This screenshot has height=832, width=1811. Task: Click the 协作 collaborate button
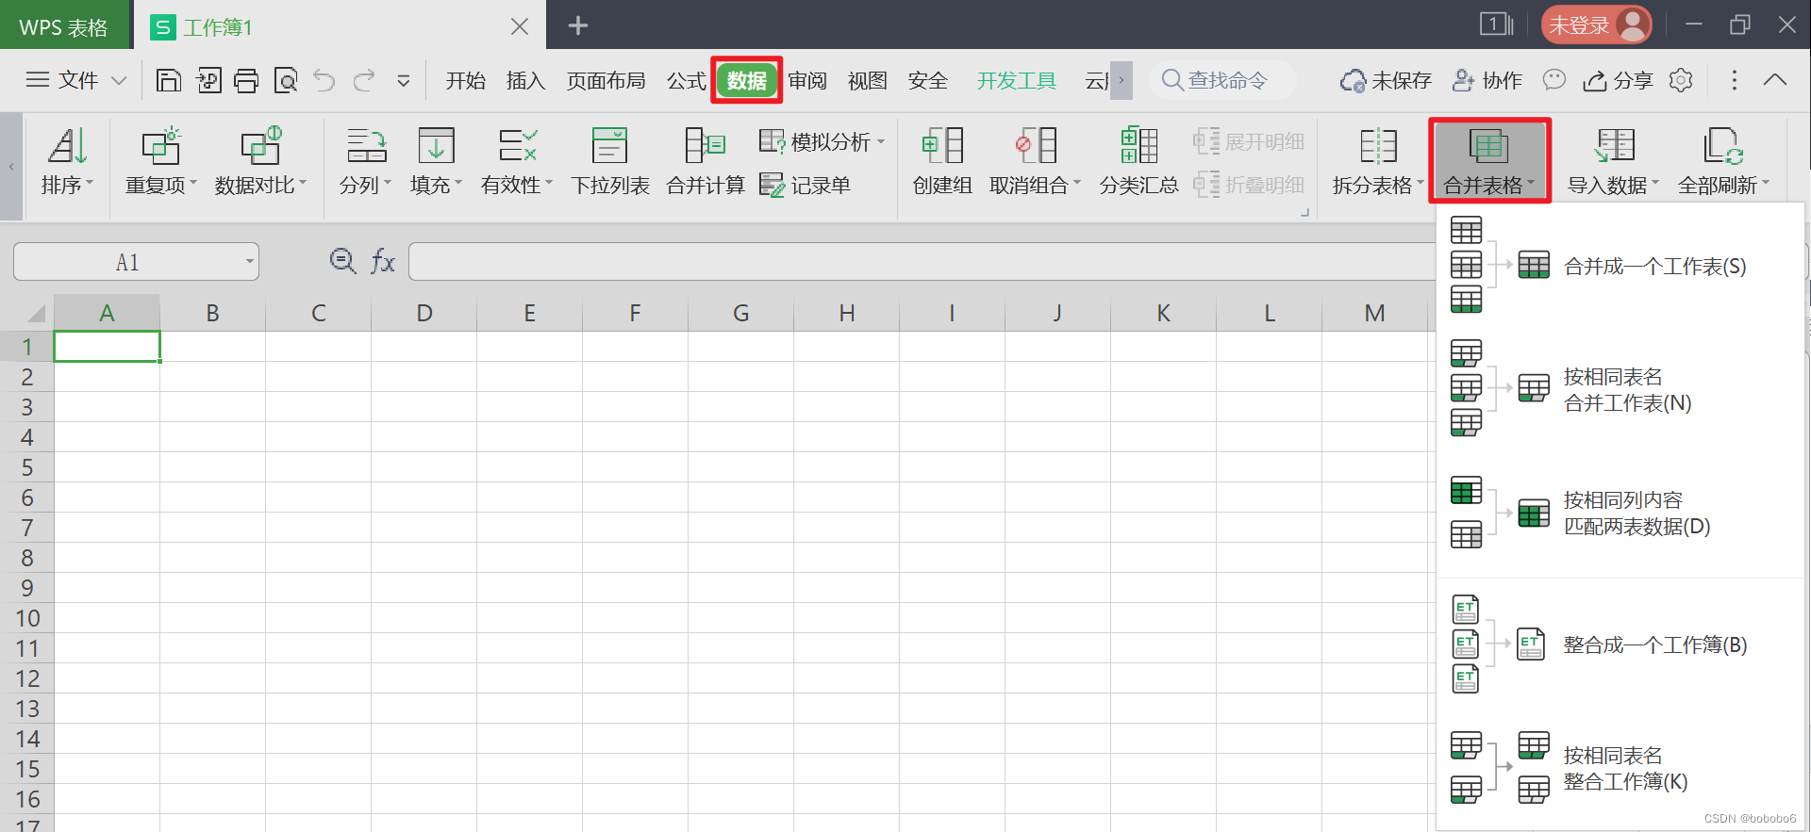coord(1487,80)
